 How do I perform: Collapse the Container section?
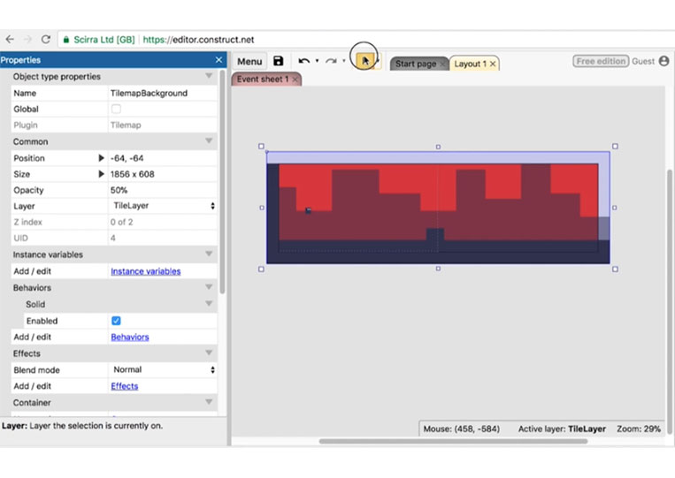209,402
